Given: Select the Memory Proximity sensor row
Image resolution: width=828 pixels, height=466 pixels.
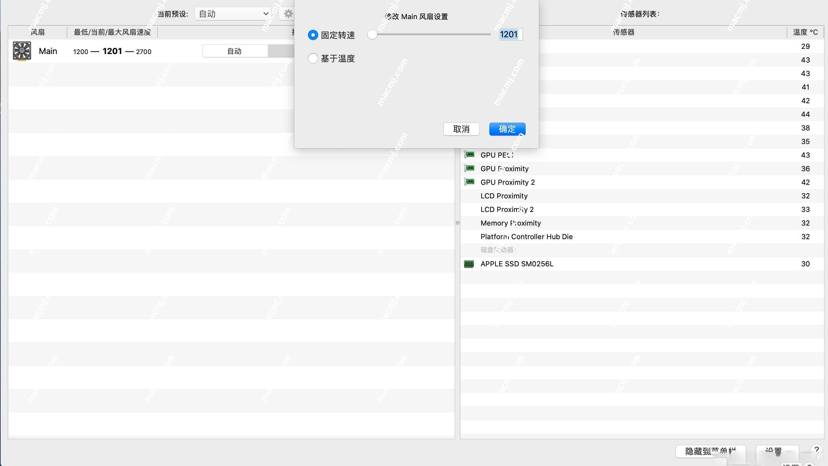Looking at the screenshot, I should pyautogui.click(x=642, y=223).
